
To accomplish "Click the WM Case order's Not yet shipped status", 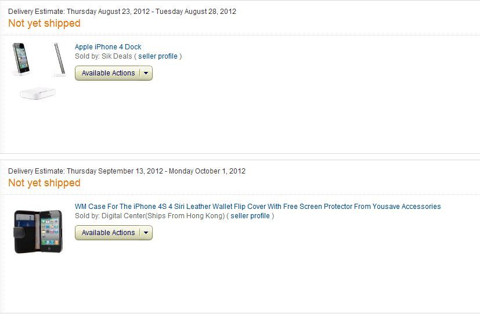I will (x=44, y=183).
